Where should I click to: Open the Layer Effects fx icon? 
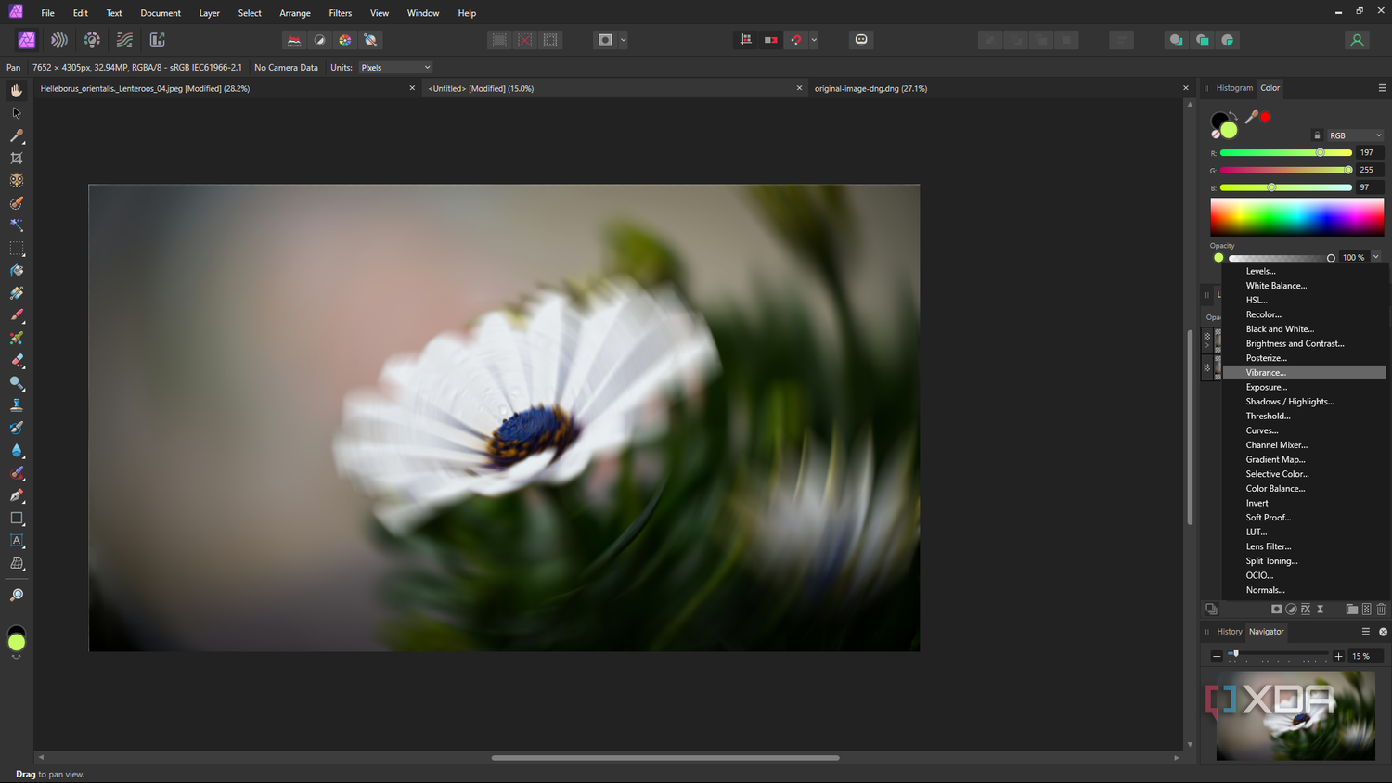point(1306,610)
